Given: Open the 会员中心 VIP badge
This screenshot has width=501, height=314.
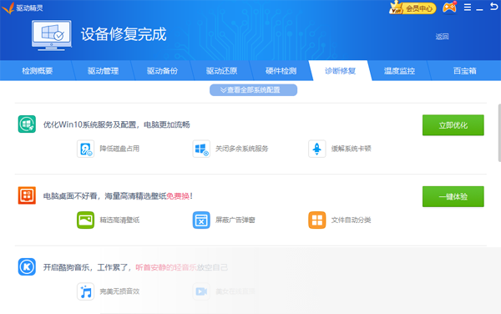Looking at the screenshot, I should [412, 8].
